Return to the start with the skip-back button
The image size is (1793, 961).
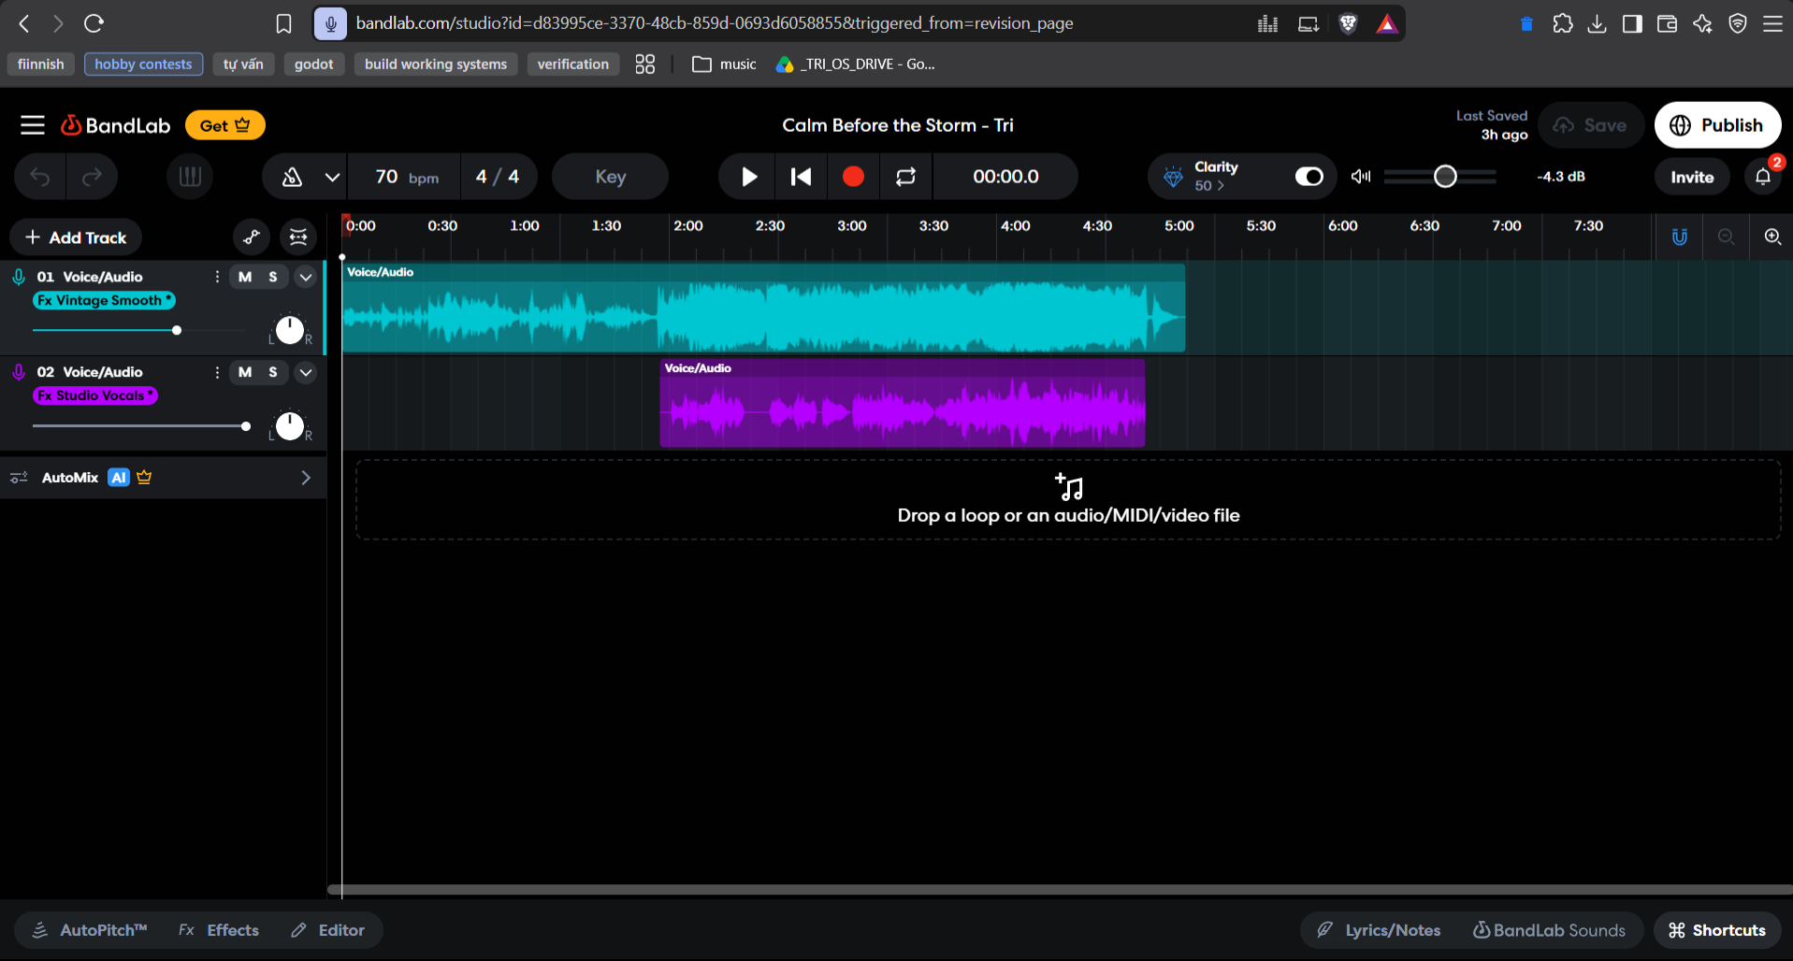pyautogui.click(x=801, y=177)
